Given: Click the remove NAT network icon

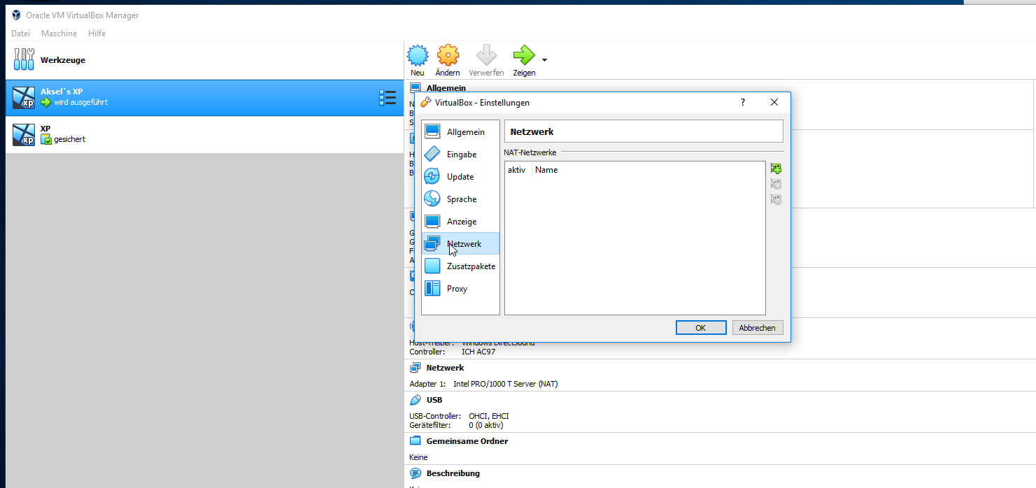Looking at the screenshot, I should (776, 199).
